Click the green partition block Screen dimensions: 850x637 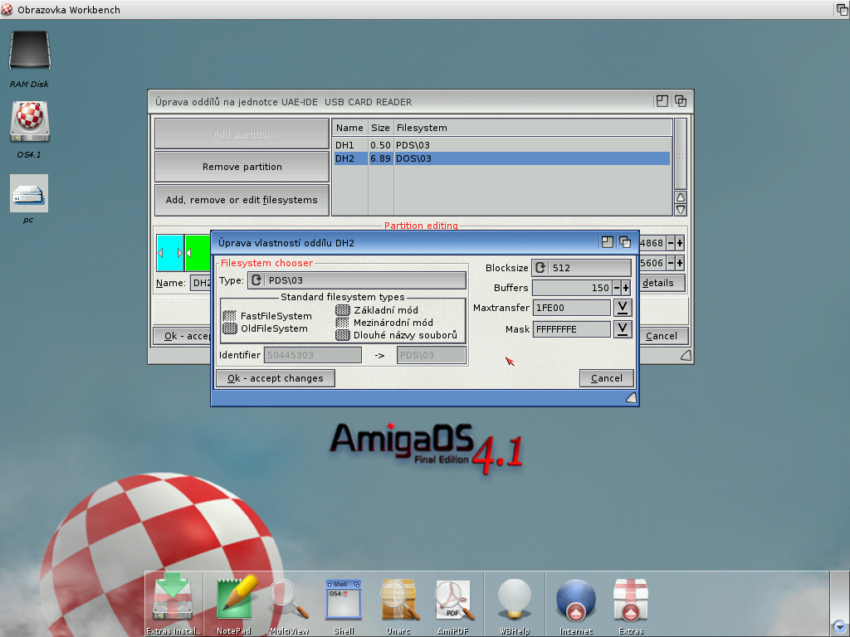[x=198, y=252]
